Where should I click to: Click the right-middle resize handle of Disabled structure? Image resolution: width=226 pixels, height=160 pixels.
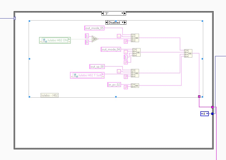point(202,59)
